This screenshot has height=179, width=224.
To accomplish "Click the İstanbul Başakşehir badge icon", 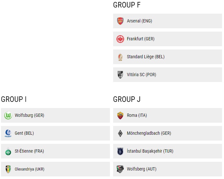I will click(x=120, y=151).
